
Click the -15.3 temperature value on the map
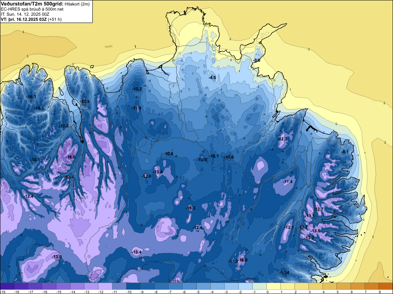pyautogui.click(x=190, y=208)
